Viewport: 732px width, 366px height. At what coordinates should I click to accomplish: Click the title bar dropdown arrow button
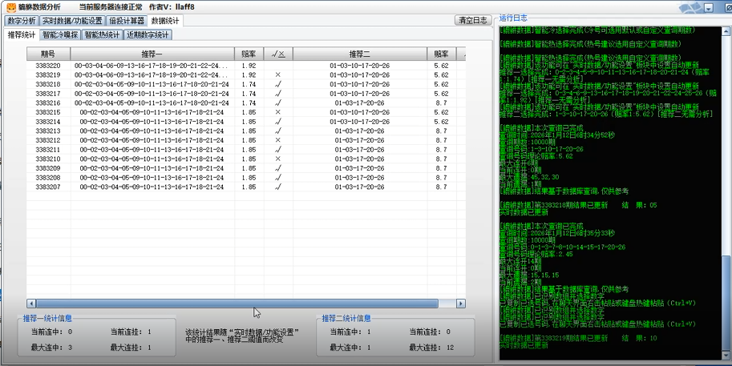(x=710, y=7)
